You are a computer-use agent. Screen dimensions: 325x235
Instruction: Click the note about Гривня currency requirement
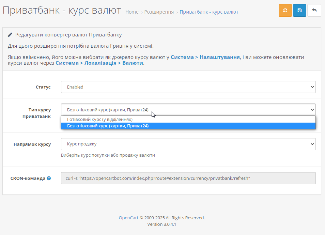point(81,46)
